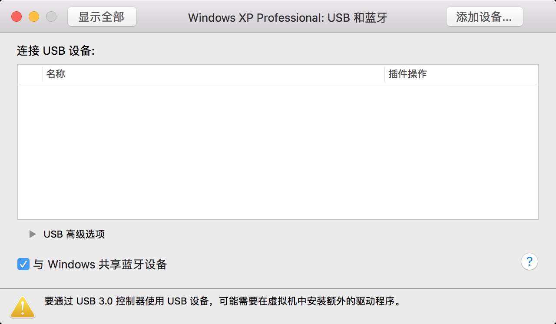556x324 pixels.
Task: Click the grayed-out zoom window button
Action: click(x=51, y=17)
